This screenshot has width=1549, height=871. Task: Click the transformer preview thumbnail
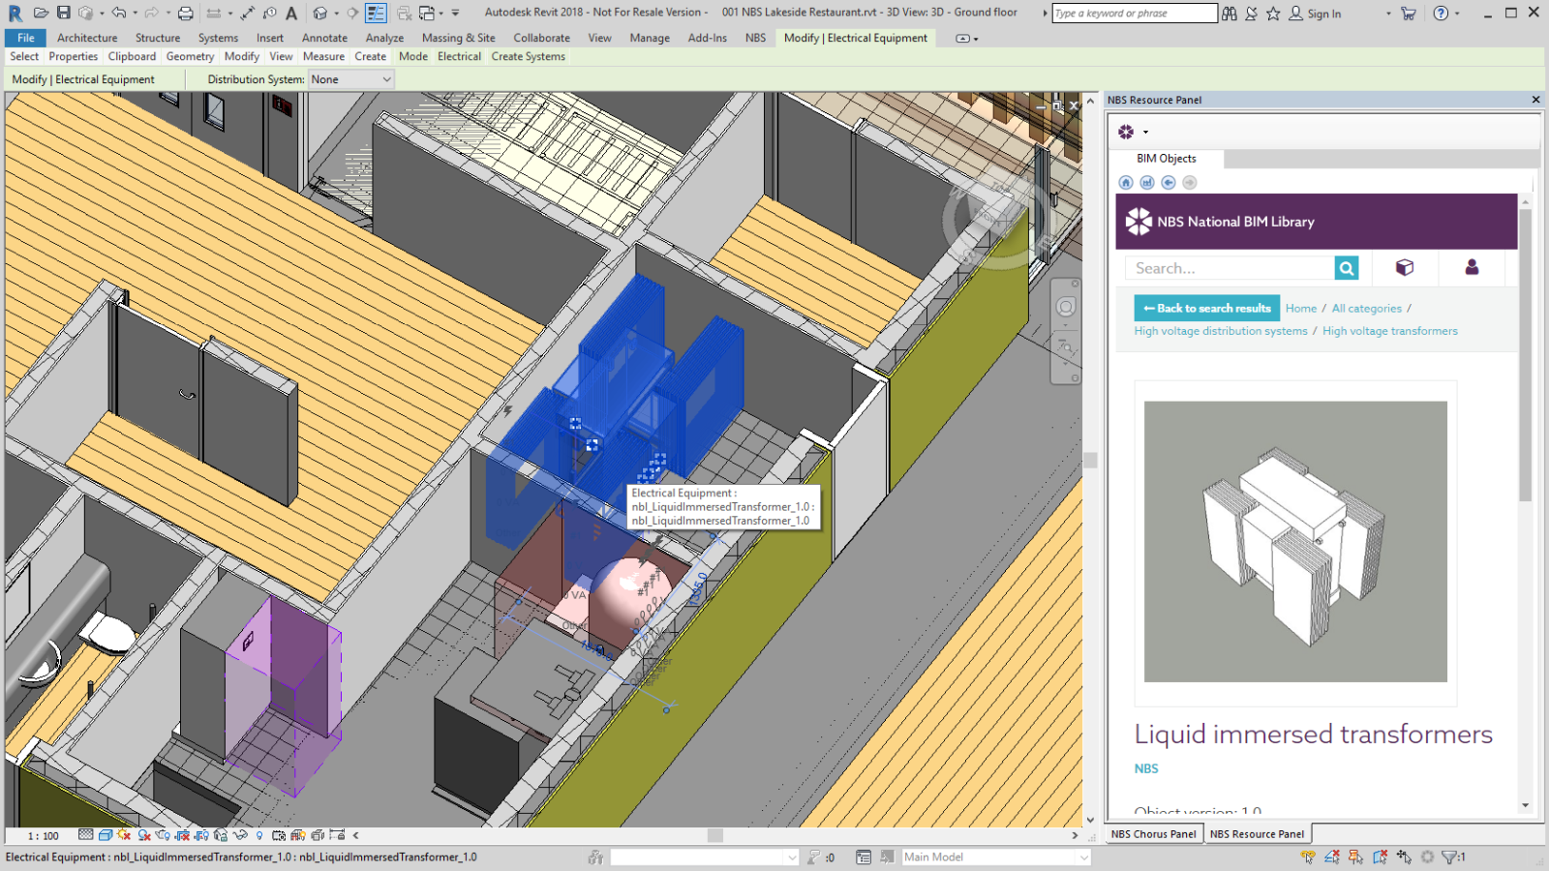pyautogui.click(x=1295, y=542)
